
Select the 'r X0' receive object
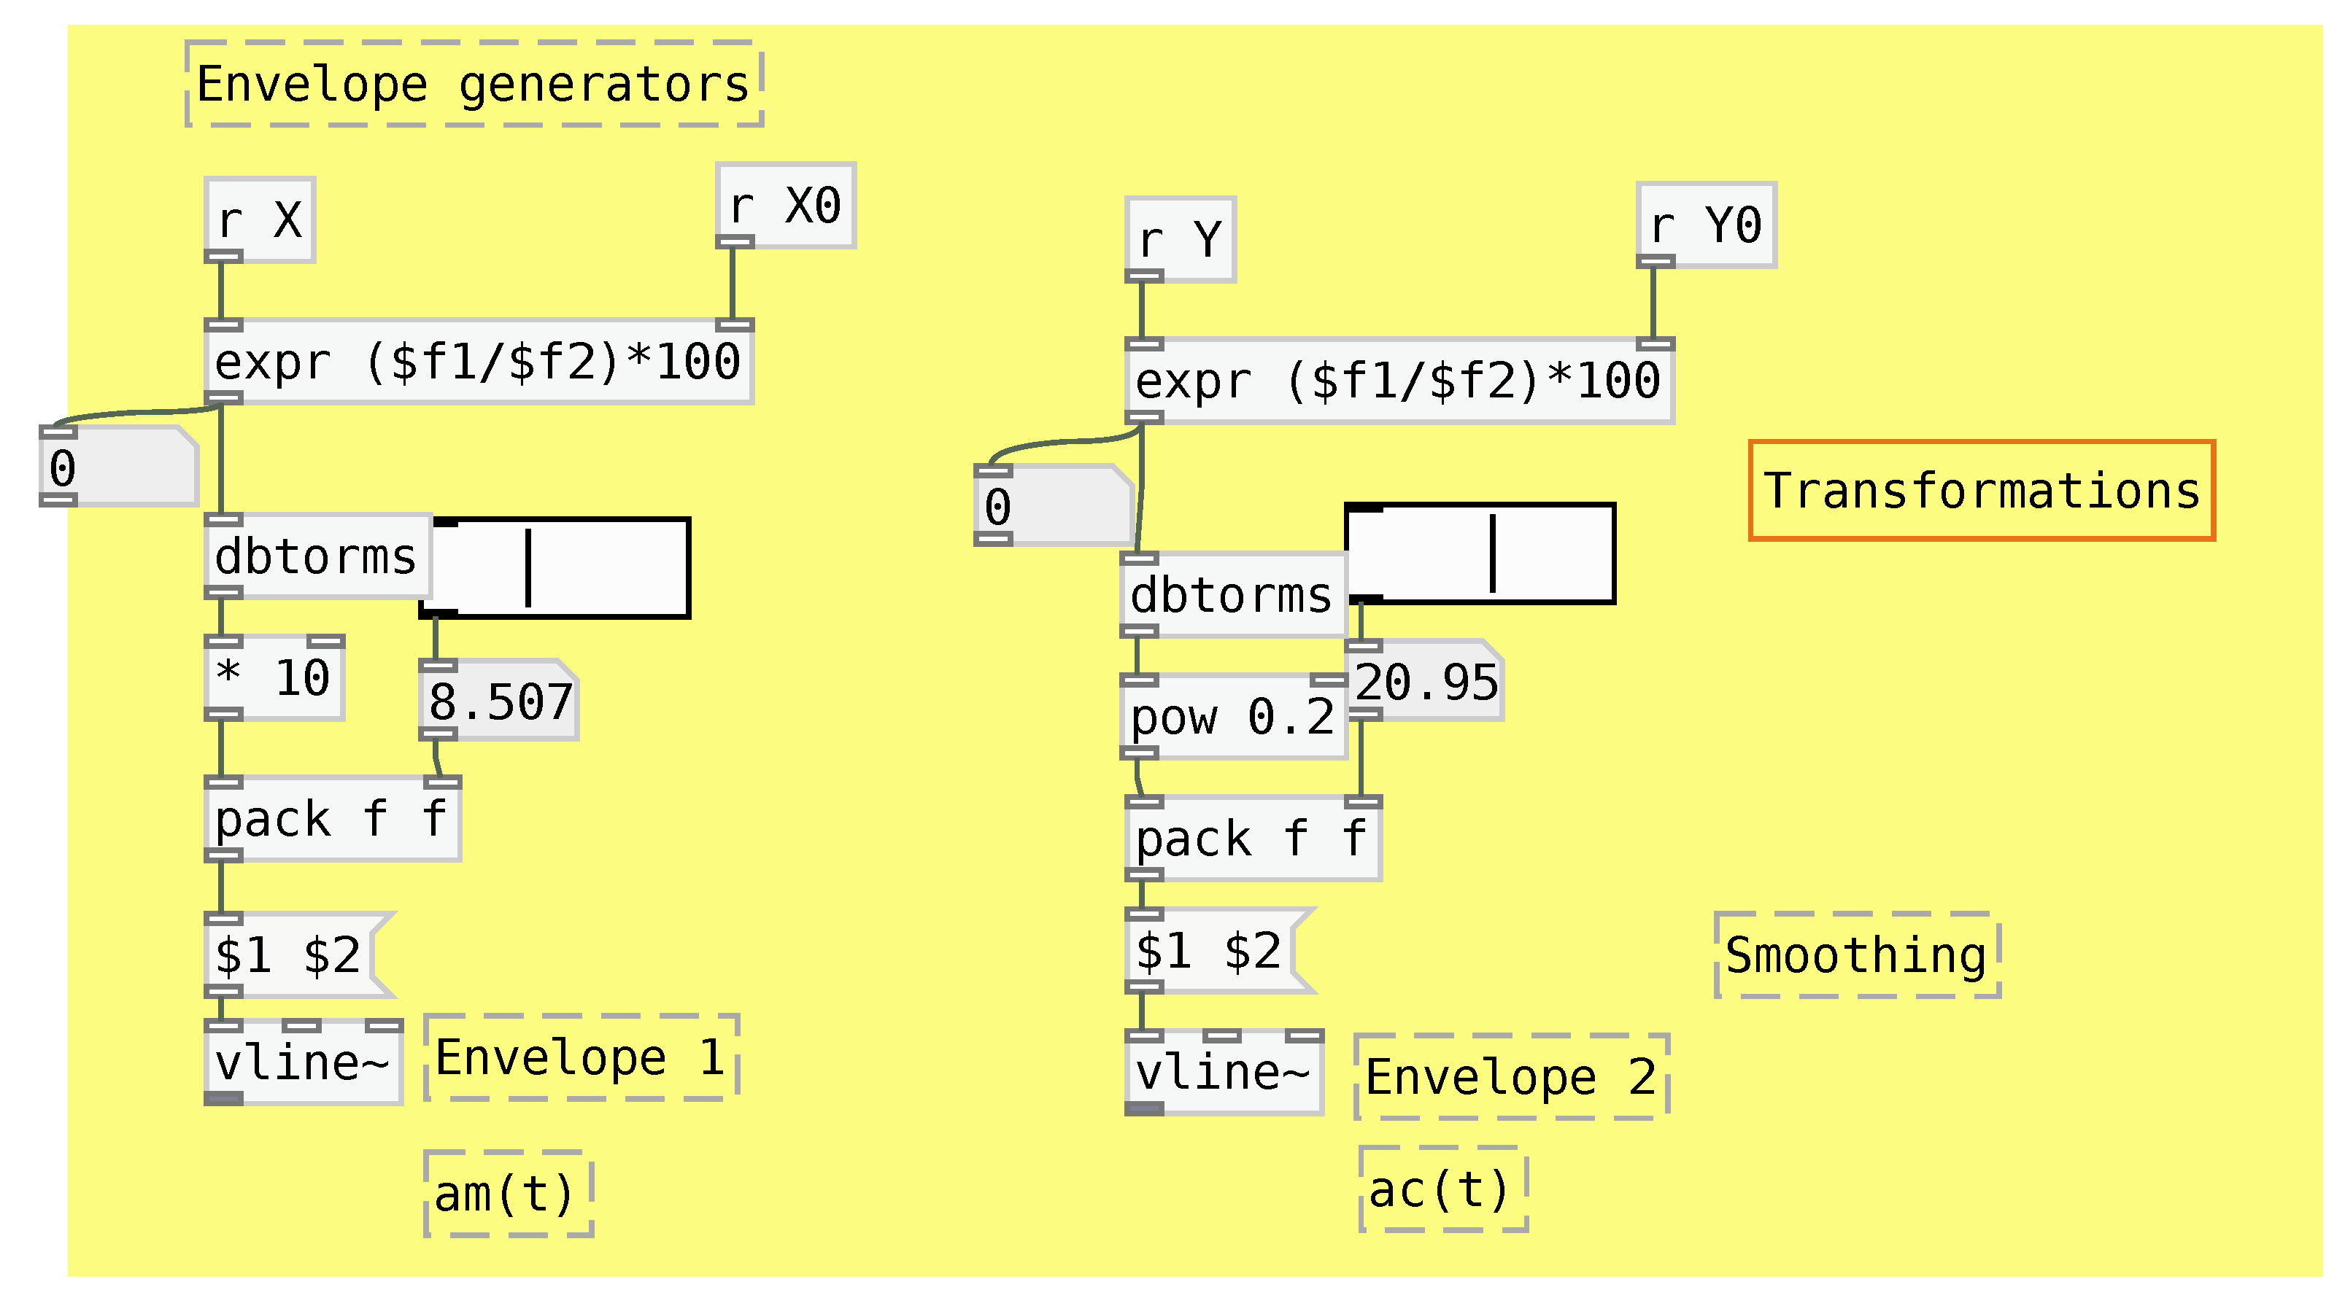click(x=786, y=206)
